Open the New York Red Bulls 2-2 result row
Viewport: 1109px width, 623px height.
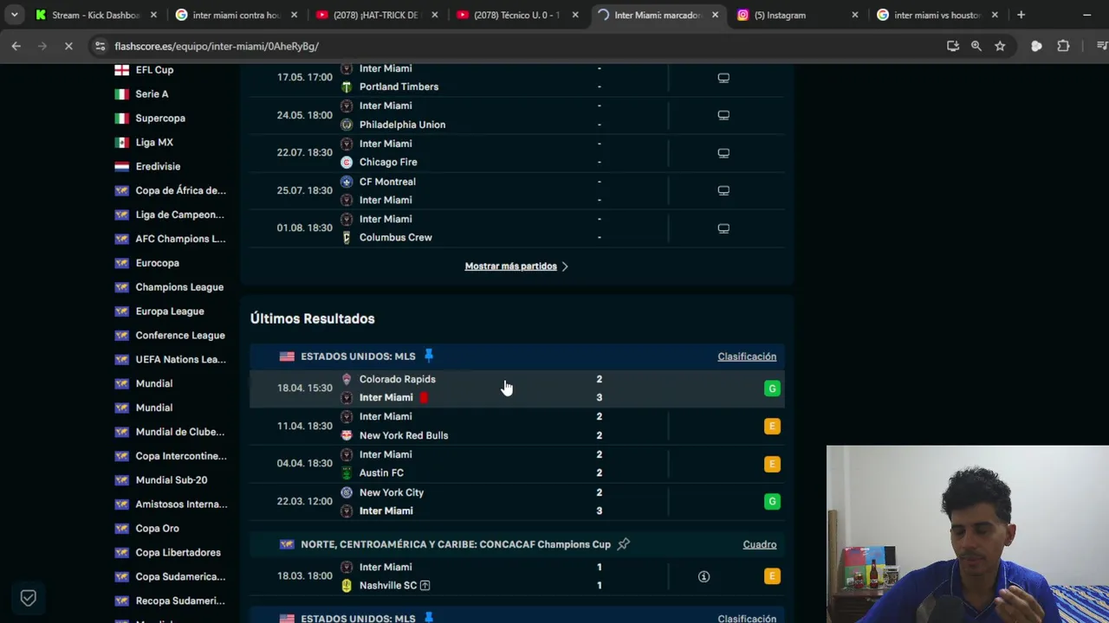tap(517, 426)
